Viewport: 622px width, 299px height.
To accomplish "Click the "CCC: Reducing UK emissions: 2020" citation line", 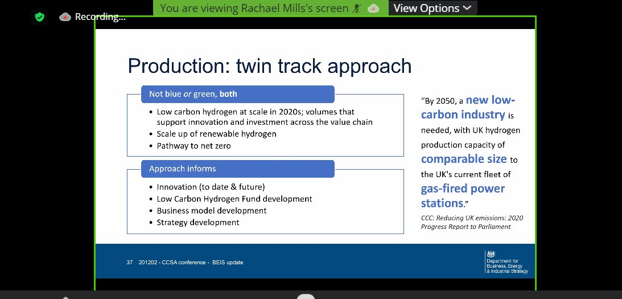I will (x=472, y=218).
